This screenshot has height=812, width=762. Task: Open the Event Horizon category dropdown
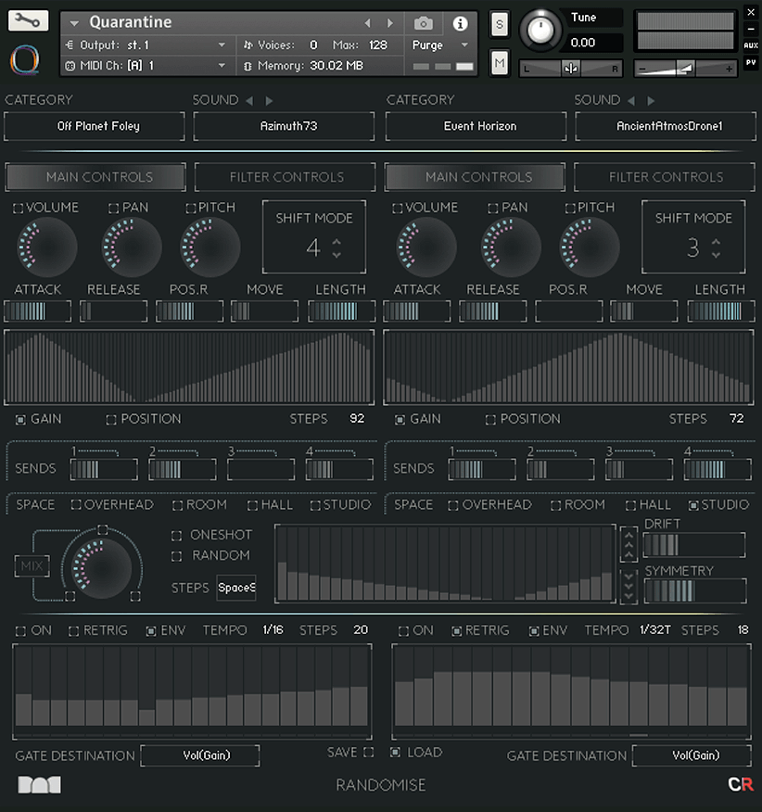point(476,126)
